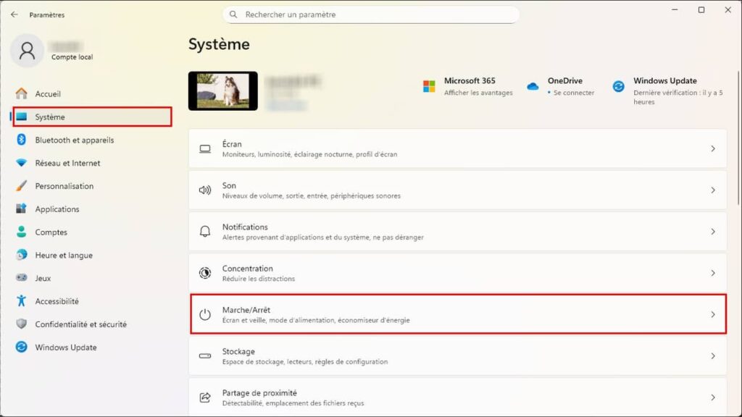Click the Notifications bell icon

pyautogui.click(x=205, y=231)
